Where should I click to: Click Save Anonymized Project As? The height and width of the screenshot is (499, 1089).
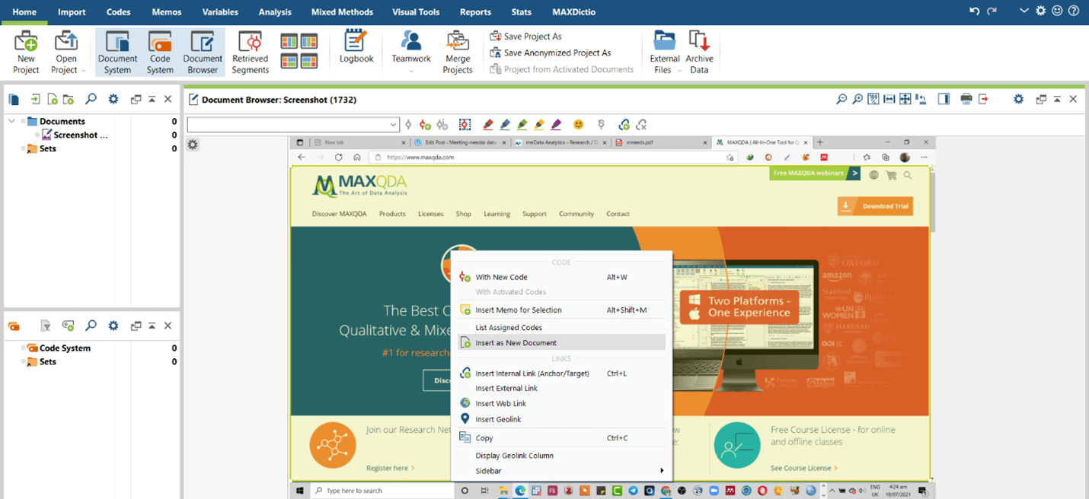coord(550,52)
